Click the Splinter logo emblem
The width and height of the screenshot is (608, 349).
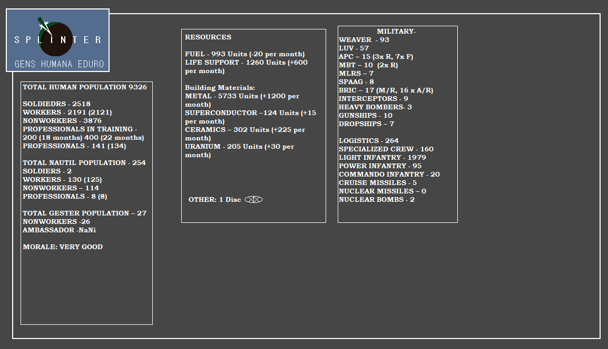(57, 39)
